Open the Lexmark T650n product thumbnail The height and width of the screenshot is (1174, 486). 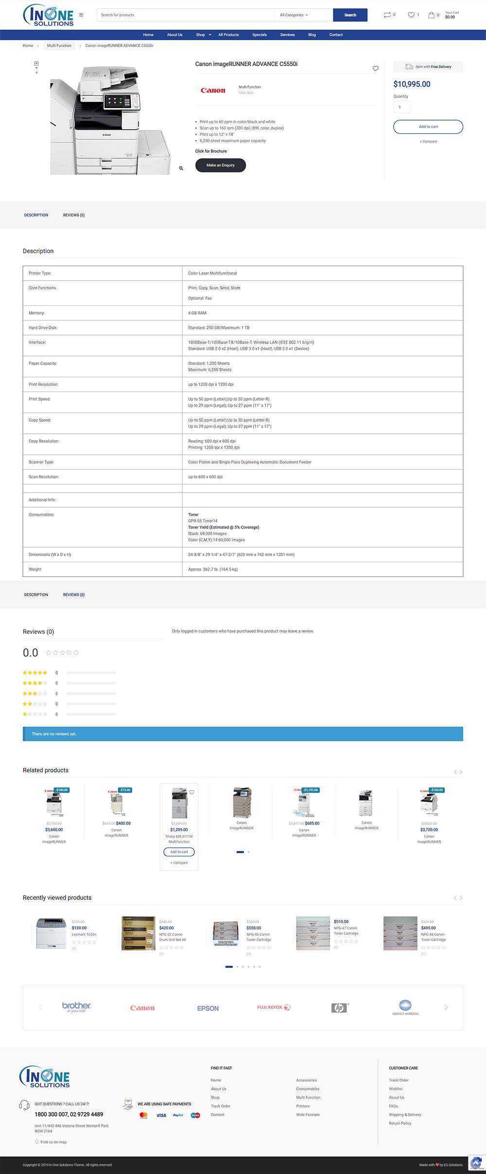pyautogui.click(x=51, y=933)
